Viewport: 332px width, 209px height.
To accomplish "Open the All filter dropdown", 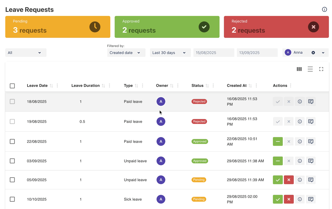I will pyautogui.click(x=26, y=52).
